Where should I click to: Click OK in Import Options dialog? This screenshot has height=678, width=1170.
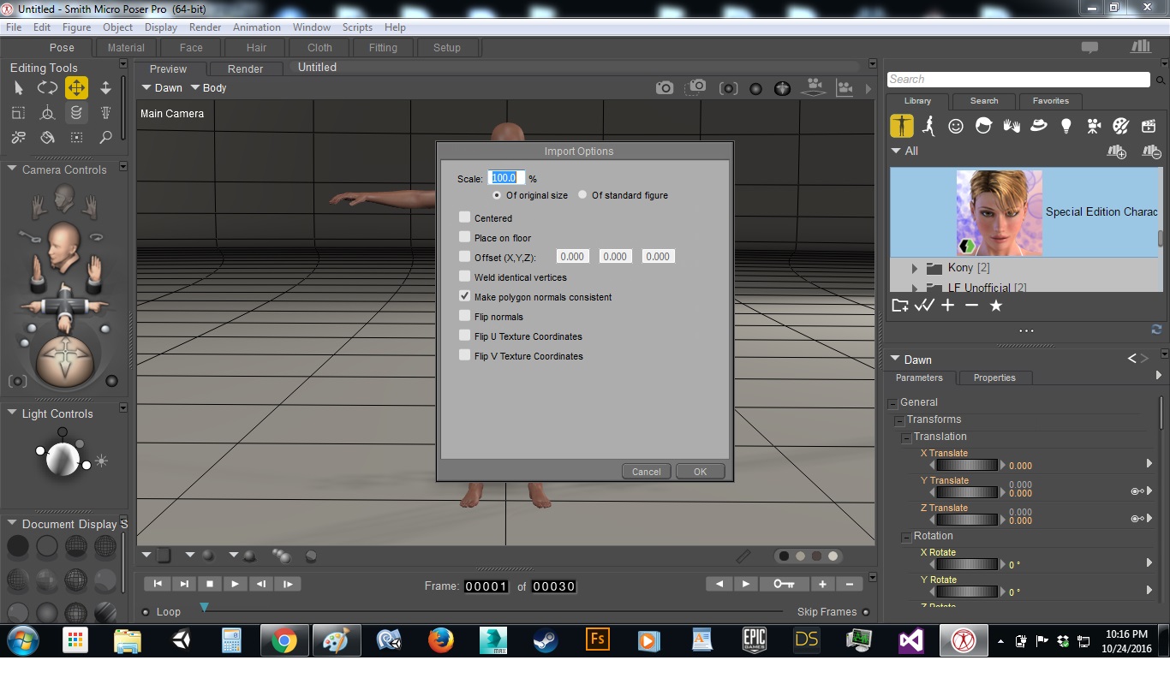pos(700,472)
